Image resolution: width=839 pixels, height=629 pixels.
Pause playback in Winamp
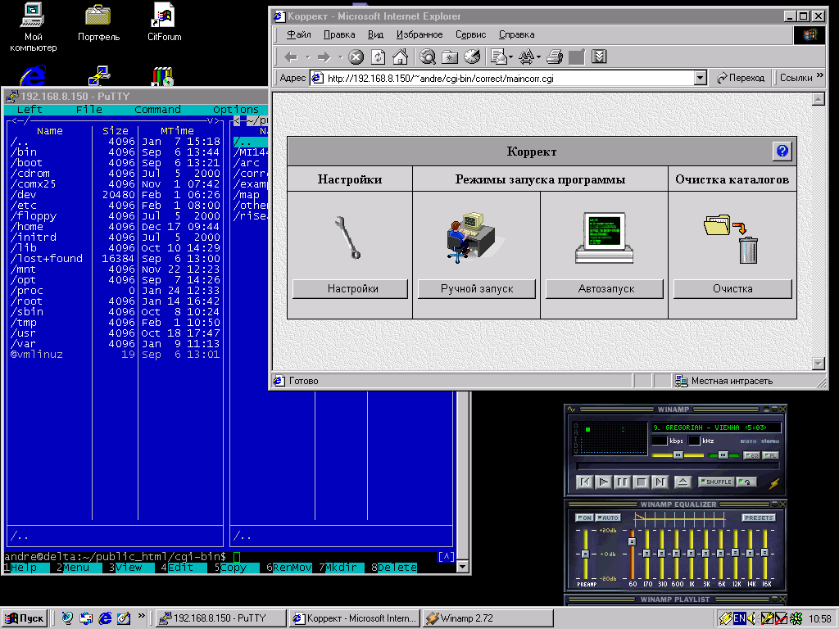point(623,482)
